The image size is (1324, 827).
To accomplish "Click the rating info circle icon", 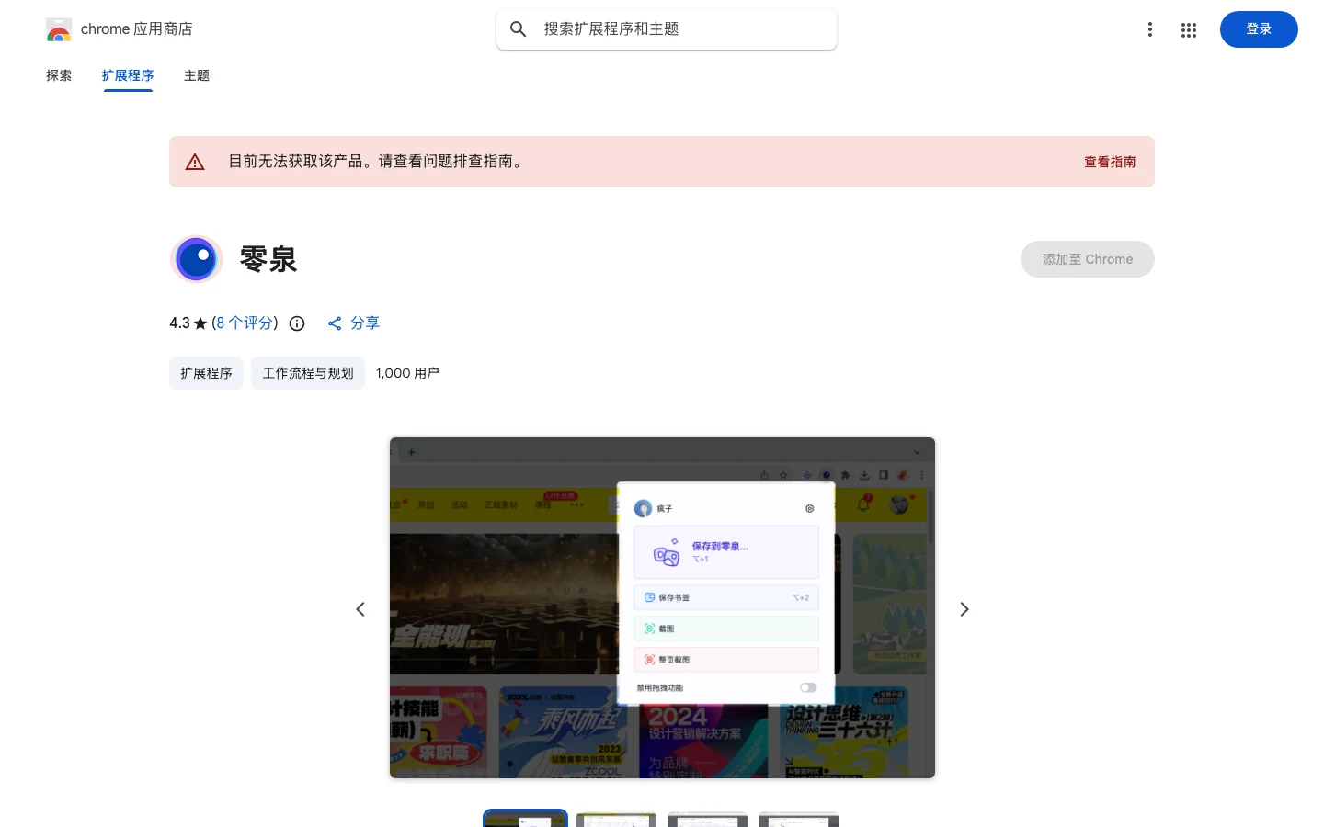I will (x=297, y=323).
